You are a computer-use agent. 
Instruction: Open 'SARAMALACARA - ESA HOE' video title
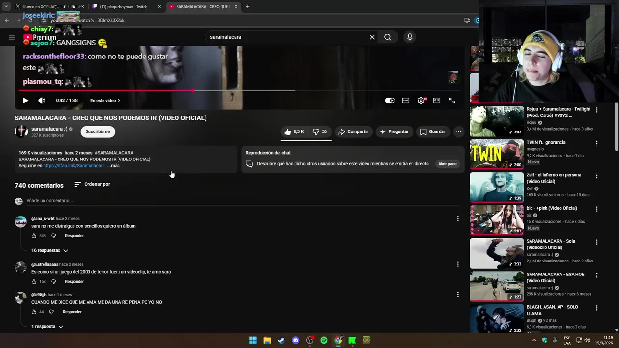pos(555,277)
